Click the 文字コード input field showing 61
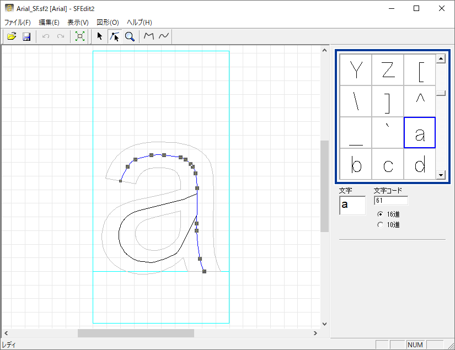455x350 pixels. 391,201
